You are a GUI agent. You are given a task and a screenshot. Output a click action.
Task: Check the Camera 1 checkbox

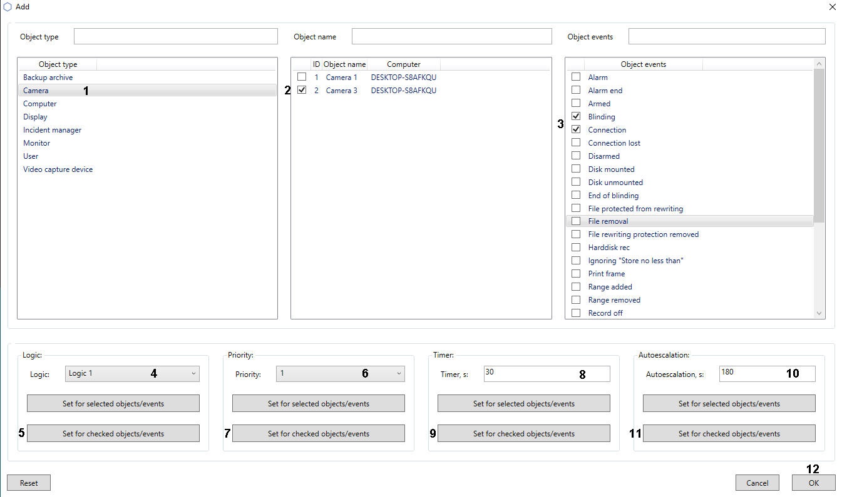[302, 77]
